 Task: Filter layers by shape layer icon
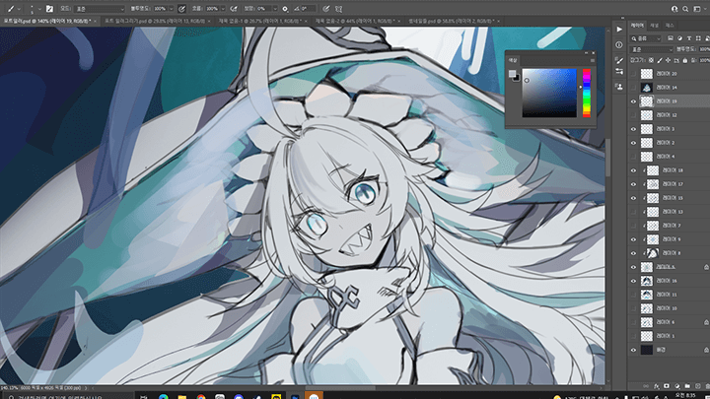(698, 38)
